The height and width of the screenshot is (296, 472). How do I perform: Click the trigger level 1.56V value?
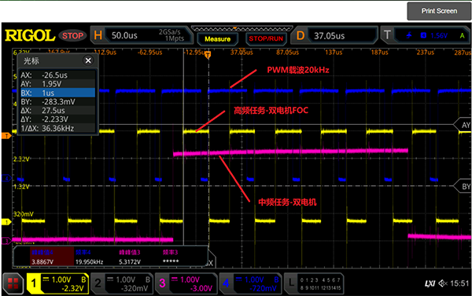click(439, 36)
